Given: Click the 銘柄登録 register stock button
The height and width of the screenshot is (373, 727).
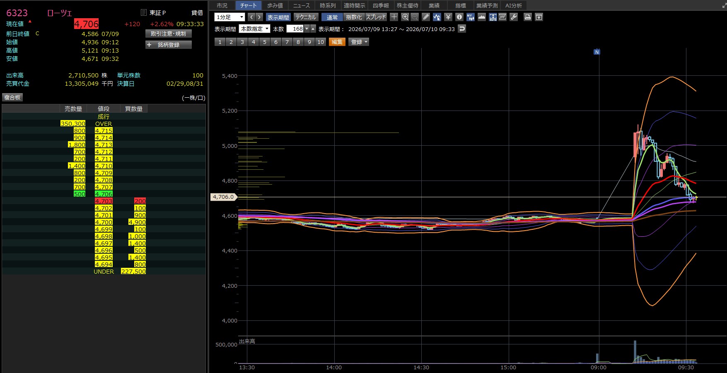Looking at the screenshot, I should pos(169,45).
